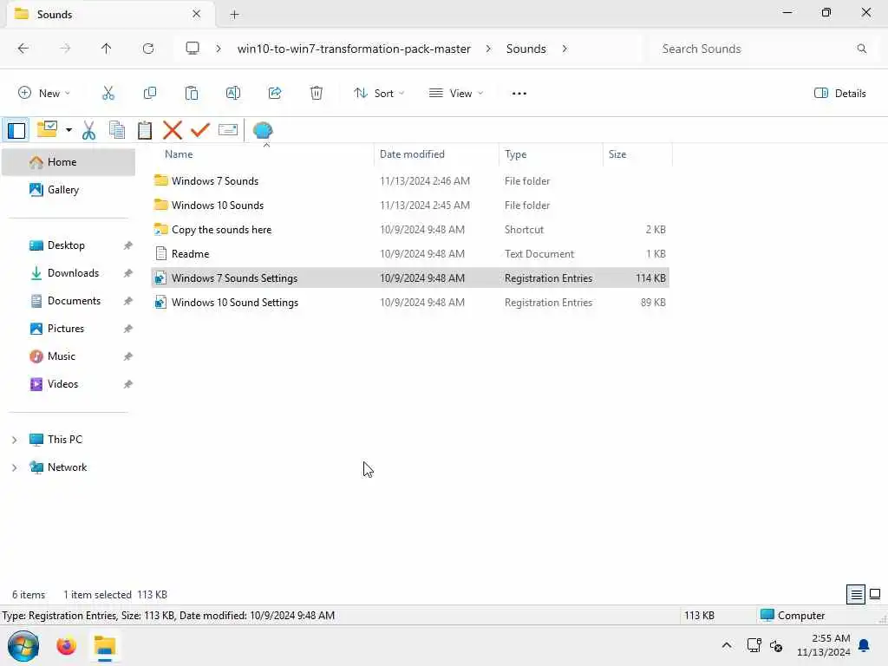Select Windows 10 Sound Settings file
The height and width of the screenshot is (666, 888).
(410, 303)
